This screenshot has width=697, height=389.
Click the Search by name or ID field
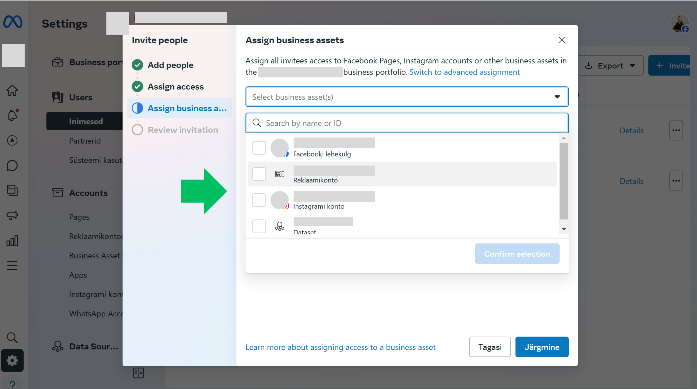click(406, 123)
